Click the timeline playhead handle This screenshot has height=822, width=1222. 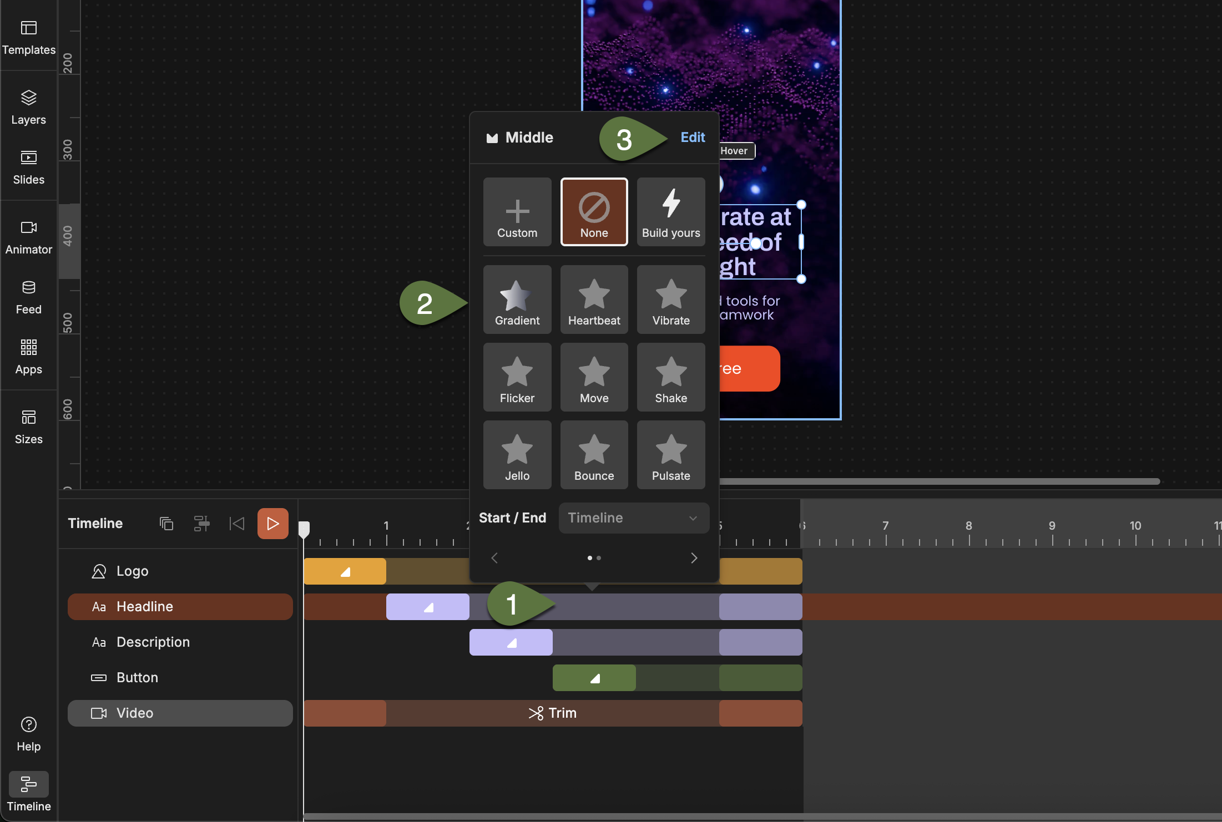click(304, 529)
